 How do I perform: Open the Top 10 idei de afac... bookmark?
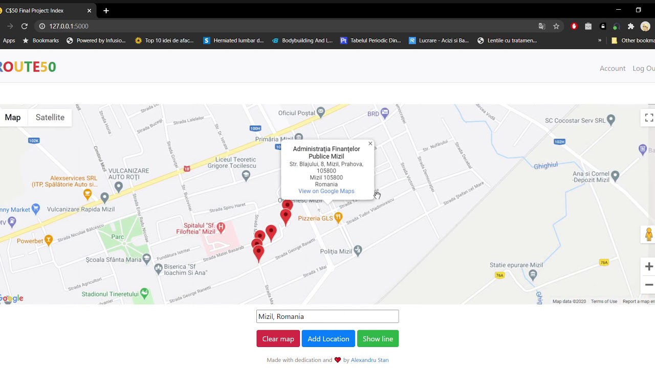pos(164,40)
